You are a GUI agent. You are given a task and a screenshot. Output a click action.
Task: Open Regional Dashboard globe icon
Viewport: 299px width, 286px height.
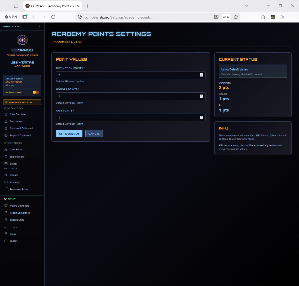coord(6,136)
